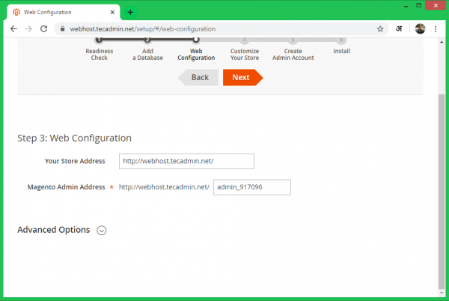The height and width of the screenshot is (301, 449).
Task: Click the Advanced Options heading
Action: click(x=53, y=230)
